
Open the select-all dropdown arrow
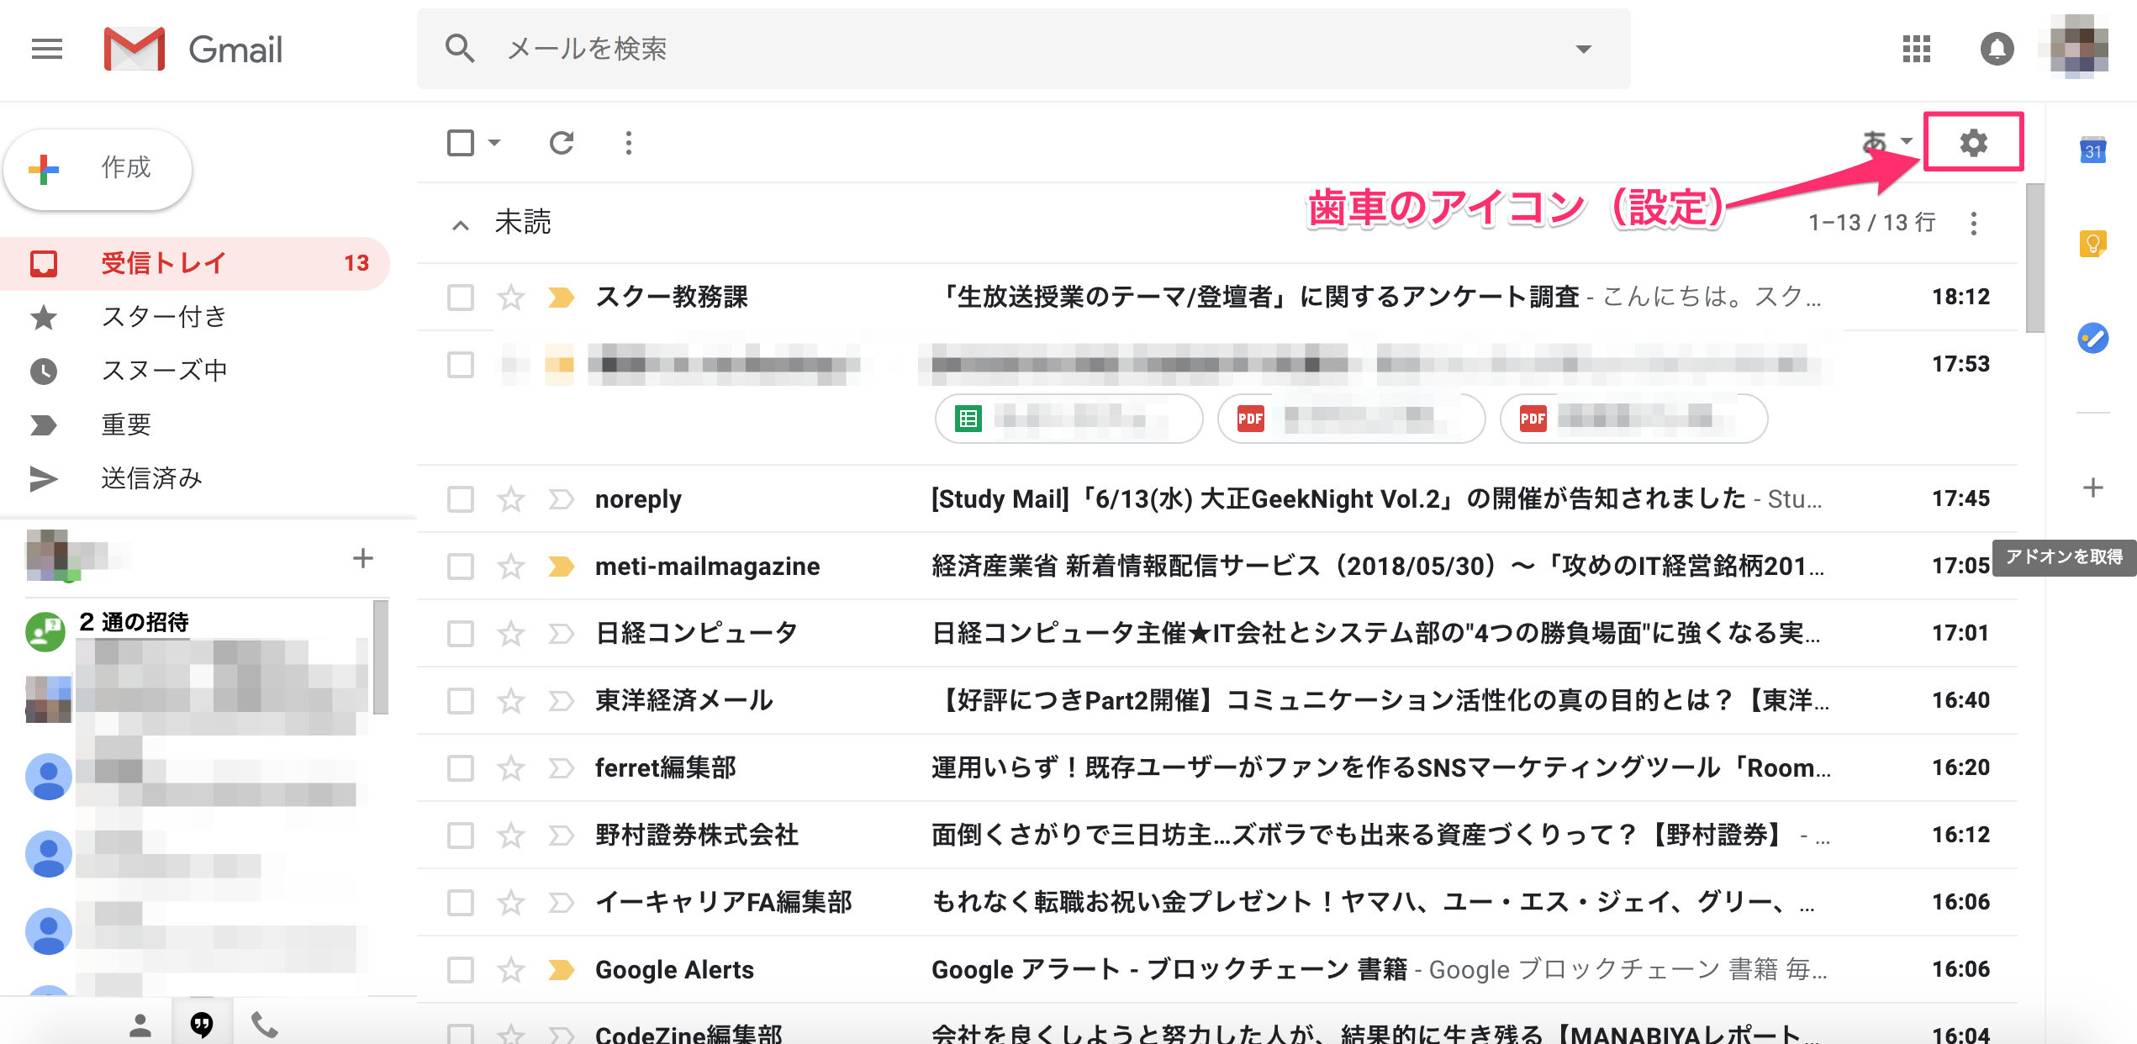pos(495,143)
